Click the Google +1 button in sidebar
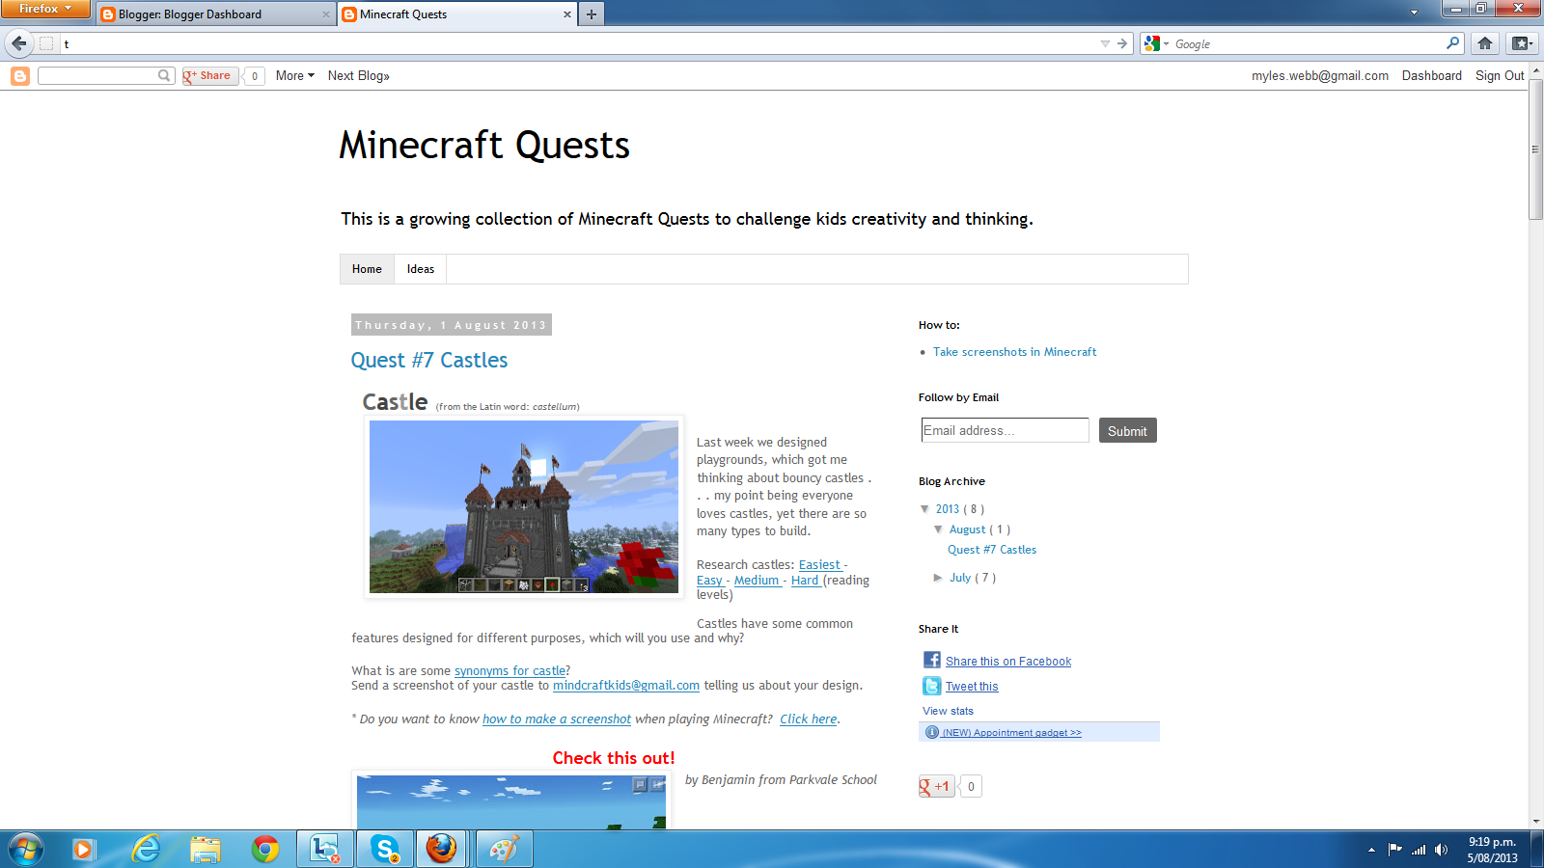Viewport: 1544px width, 868px height. [x=936, y=786]
